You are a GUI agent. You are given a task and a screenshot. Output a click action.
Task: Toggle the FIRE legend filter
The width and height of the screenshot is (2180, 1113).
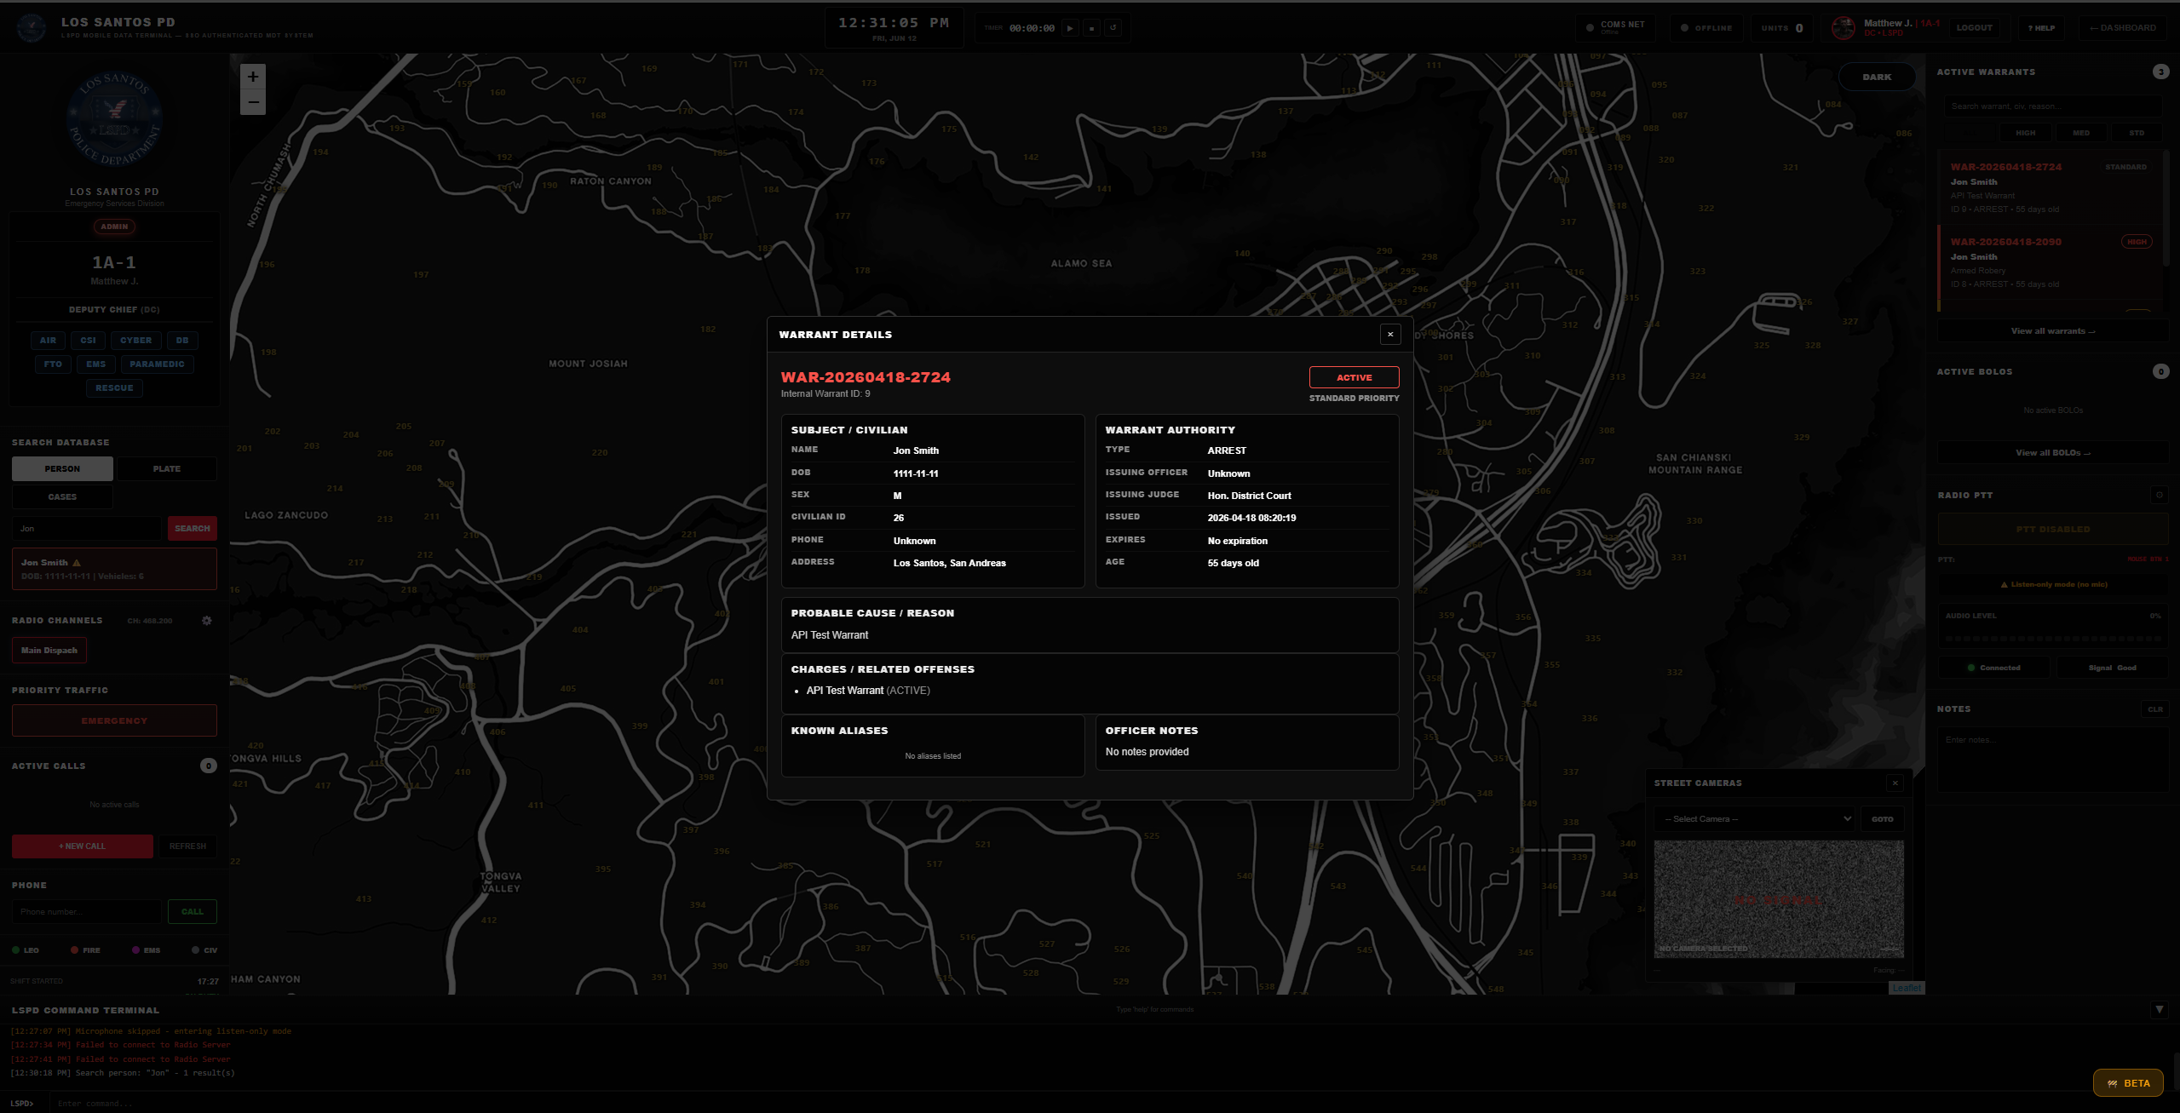click(85, 950)
